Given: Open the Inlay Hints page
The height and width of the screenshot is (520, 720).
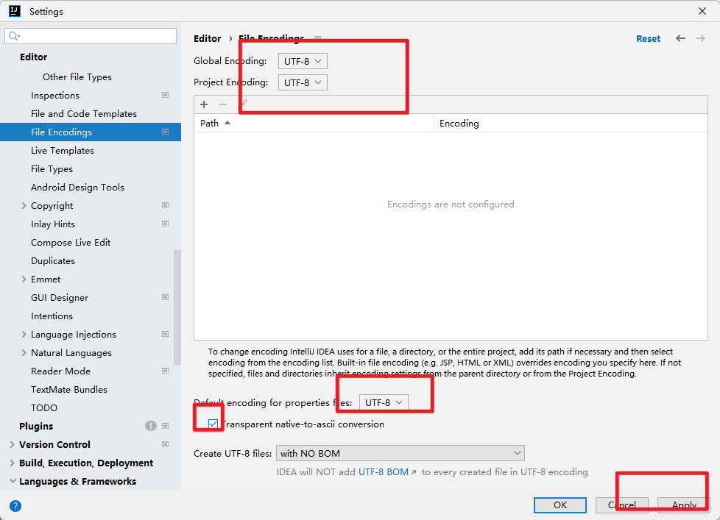Looking at the screenshot, I should (x=53, y=224).
